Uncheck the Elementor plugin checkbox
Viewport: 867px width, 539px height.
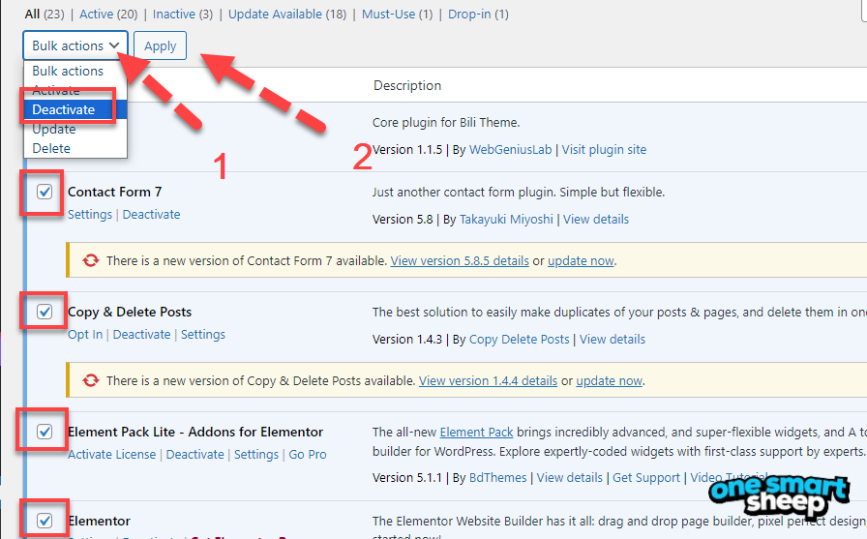click(x=45, y=521)
